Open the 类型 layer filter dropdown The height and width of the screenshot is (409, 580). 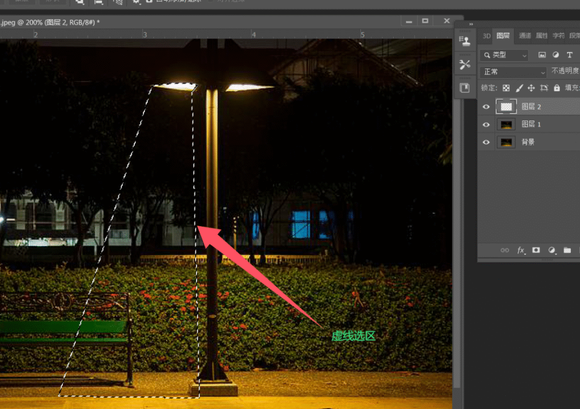pos(504,55)
